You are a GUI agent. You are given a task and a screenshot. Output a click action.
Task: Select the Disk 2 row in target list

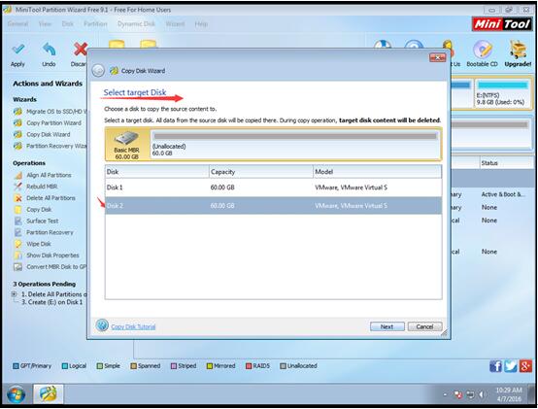coord(273,206)
